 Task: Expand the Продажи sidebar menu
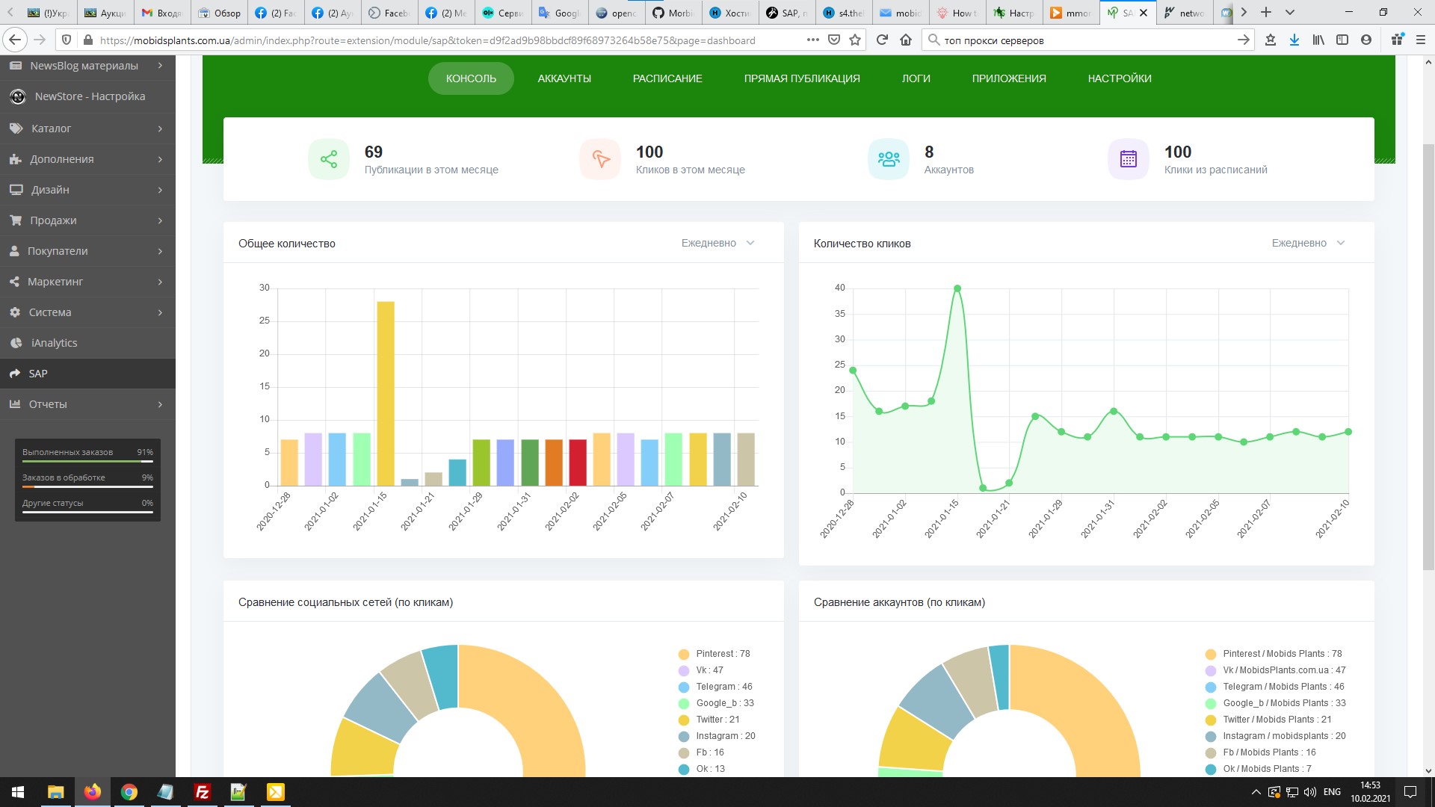tap(87, 220)
